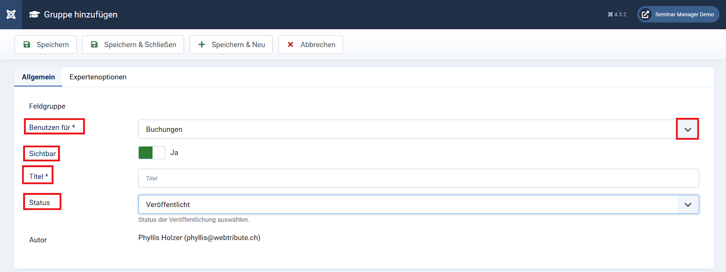726x272 pixels.
Task: Focus the Titel input field
Action: pos(418,178)
